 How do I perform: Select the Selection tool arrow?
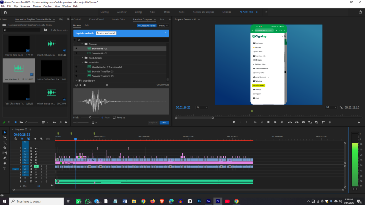point(5,132)
